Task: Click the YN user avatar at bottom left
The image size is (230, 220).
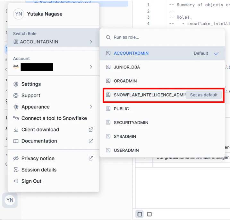Action: (10, 200)
